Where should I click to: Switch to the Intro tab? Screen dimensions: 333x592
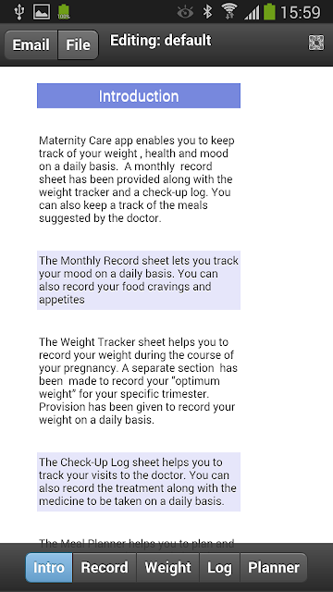(49, 567)
